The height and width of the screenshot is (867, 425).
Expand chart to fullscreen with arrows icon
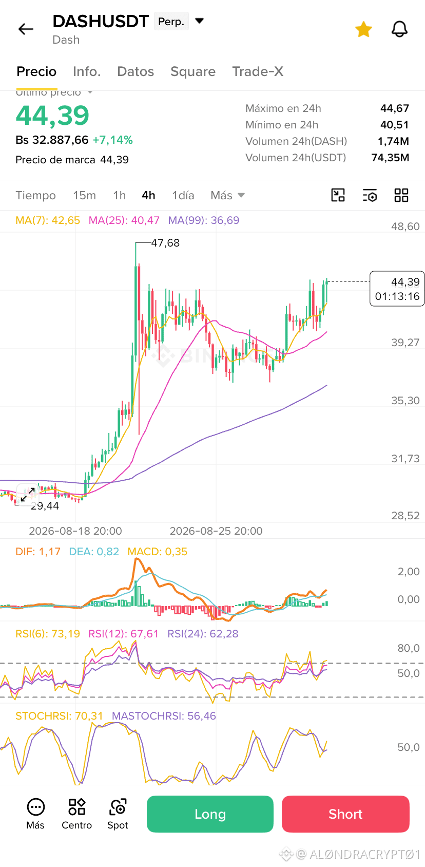tap(28, 495)
